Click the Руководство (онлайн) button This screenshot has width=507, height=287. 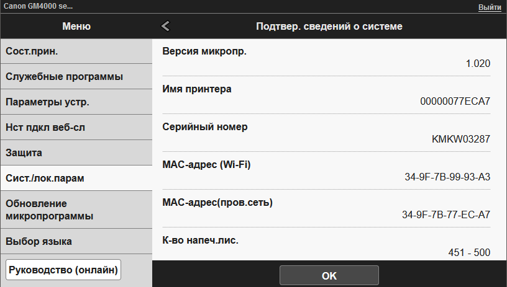pos(63,270)
